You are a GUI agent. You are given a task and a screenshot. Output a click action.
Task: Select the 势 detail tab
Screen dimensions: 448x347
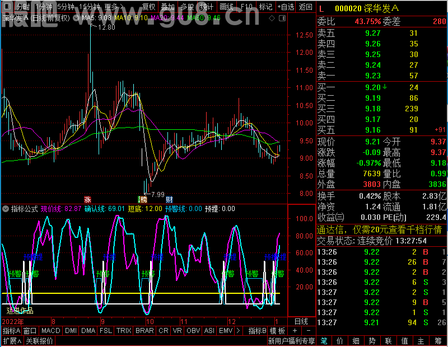[x=372, y=341]
